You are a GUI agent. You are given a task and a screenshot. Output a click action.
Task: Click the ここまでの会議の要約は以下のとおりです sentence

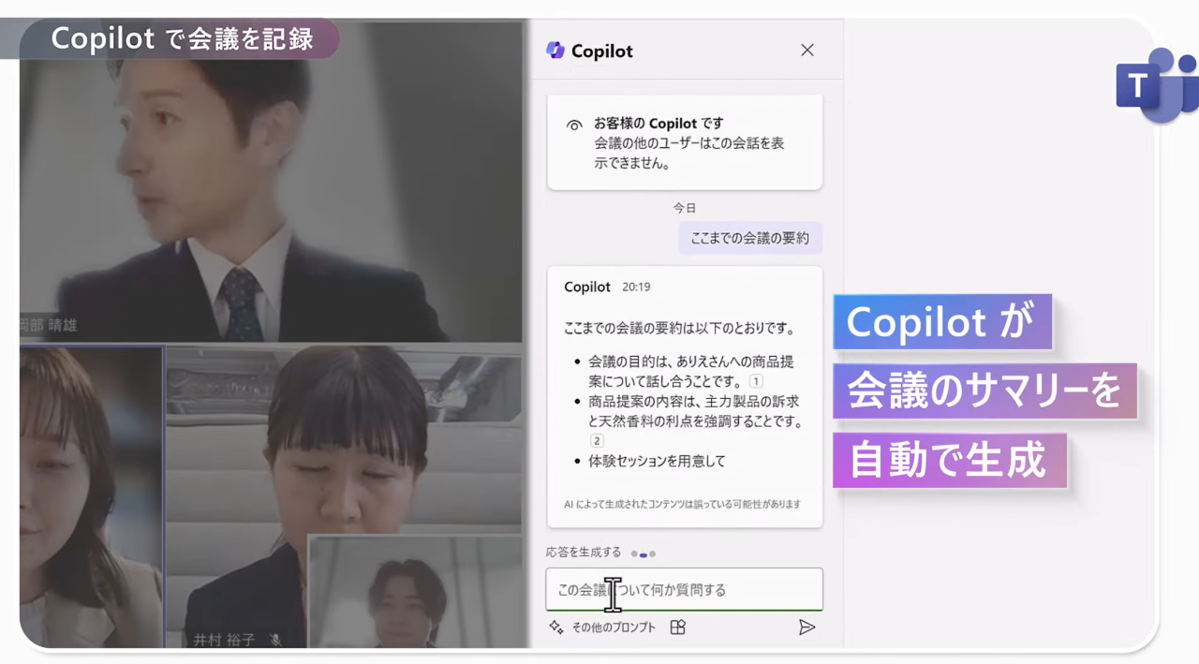click(679, 329)
